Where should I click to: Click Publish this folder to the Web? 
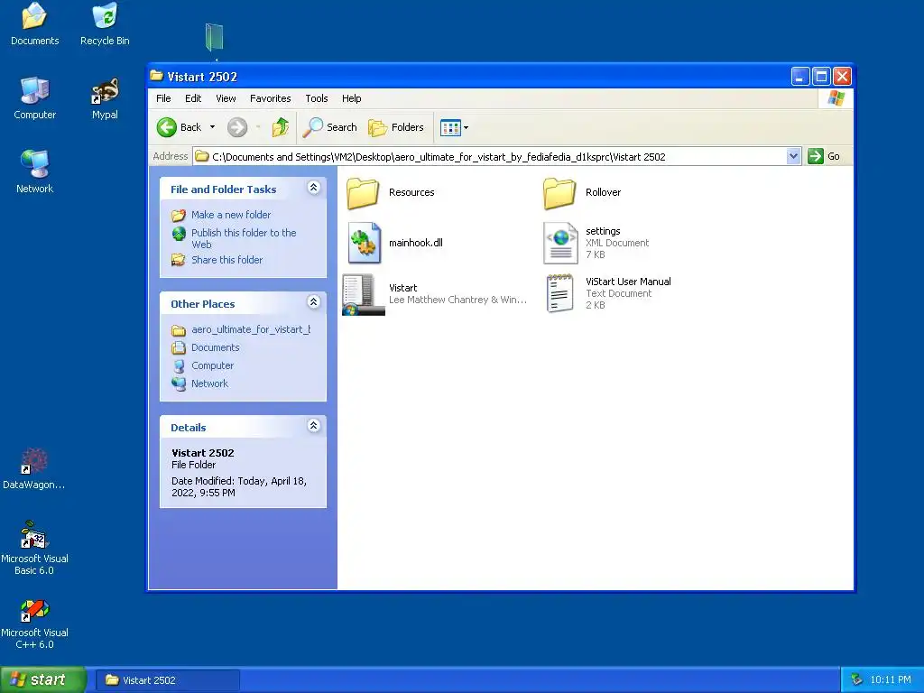(244, 238)
